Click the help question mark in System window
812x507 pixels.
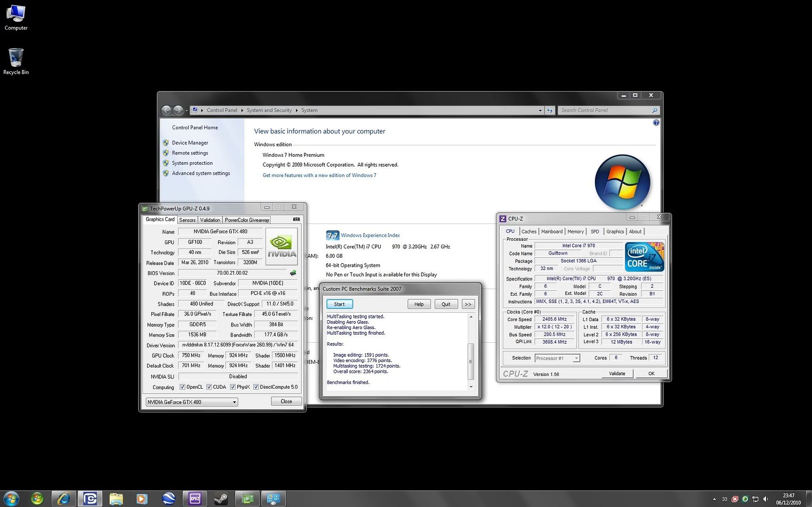656,122
